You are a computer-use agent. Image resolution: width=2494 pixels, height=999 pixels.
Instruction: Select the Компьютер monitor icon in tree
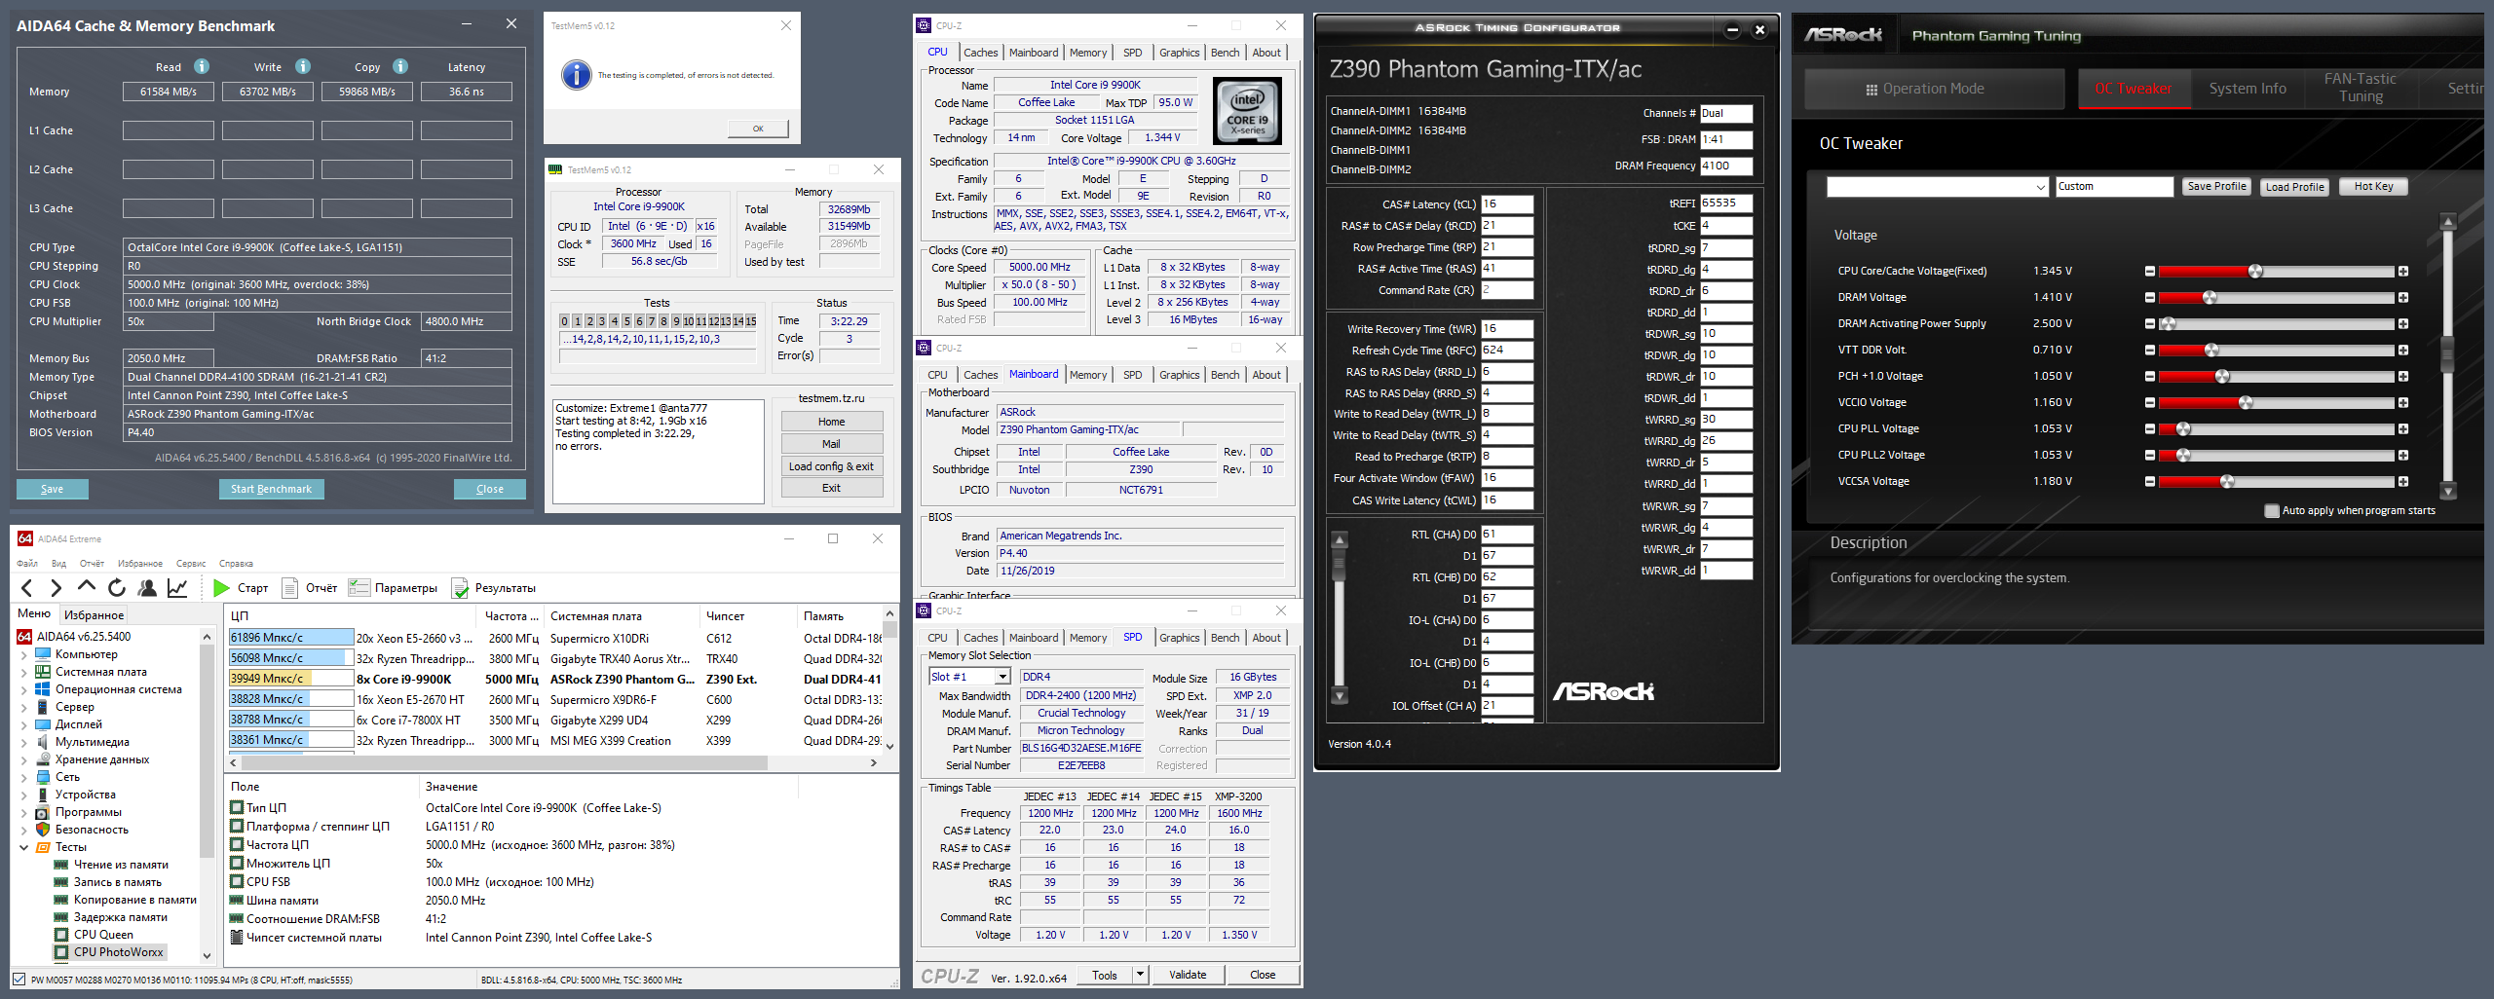(43, 654)
